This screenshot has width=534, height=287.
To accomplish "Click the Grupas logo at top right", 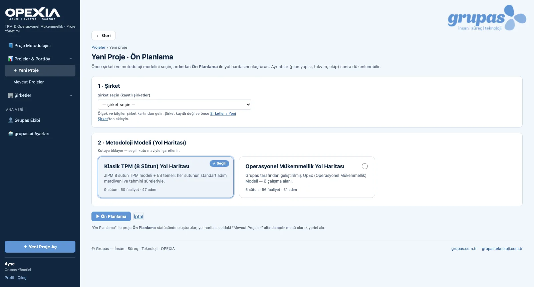I will [x=487, y=18].
